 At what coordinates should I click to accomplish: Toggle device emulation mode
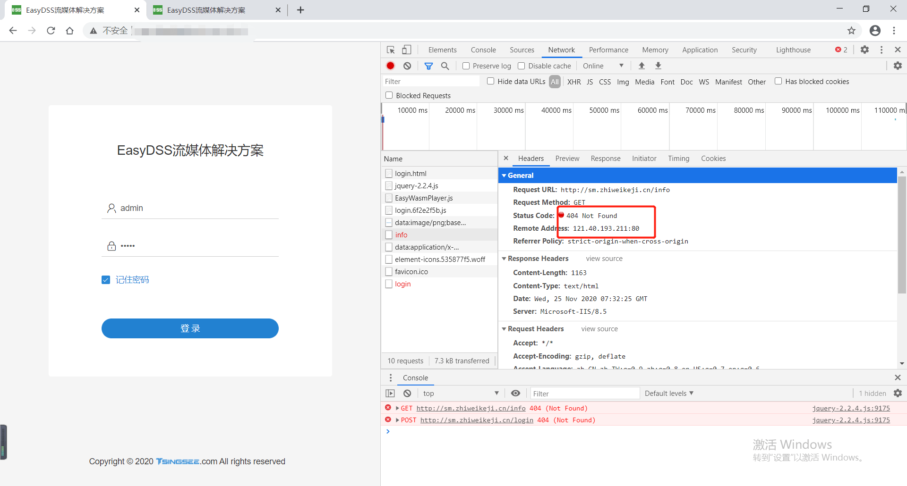[x=407, y=50]
